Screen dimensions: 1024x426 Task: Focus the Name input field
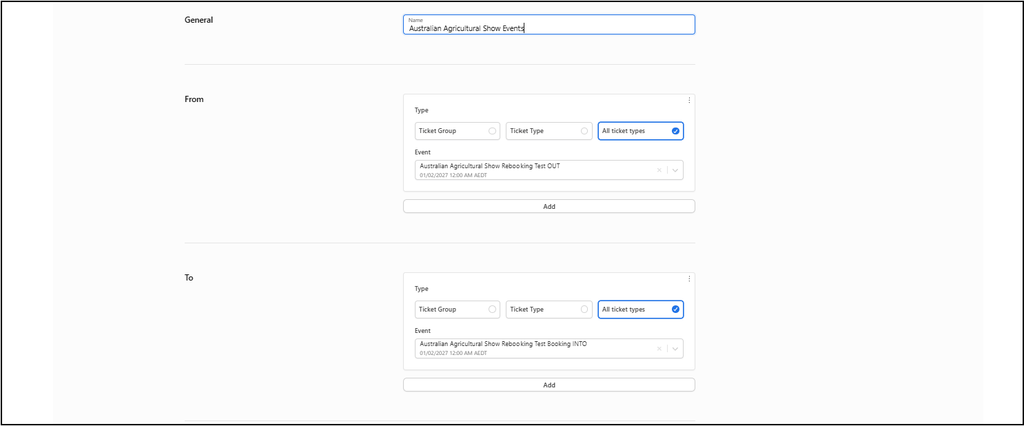coord(549,28)
